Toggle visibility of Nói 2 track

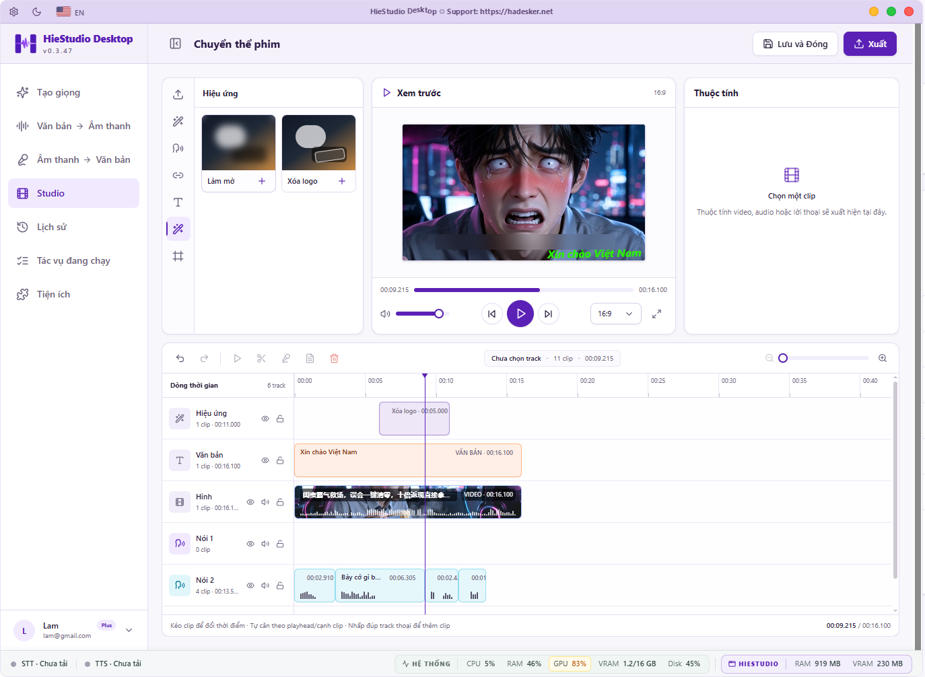tap(250, 585)
